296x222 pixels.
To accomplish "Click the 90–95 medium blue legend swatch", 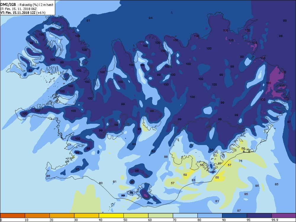I will point(235,215).
